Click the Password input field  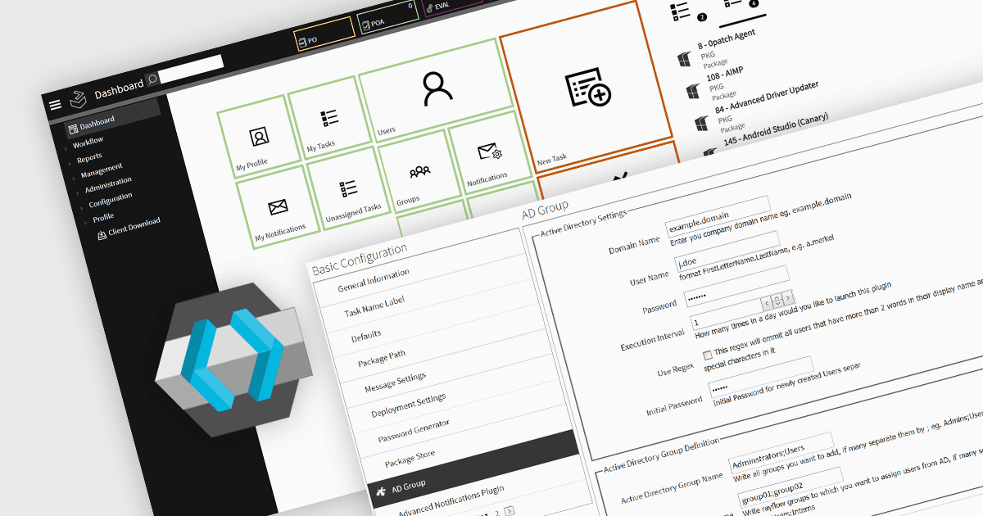pyautogui.click(x=736, y=287)
